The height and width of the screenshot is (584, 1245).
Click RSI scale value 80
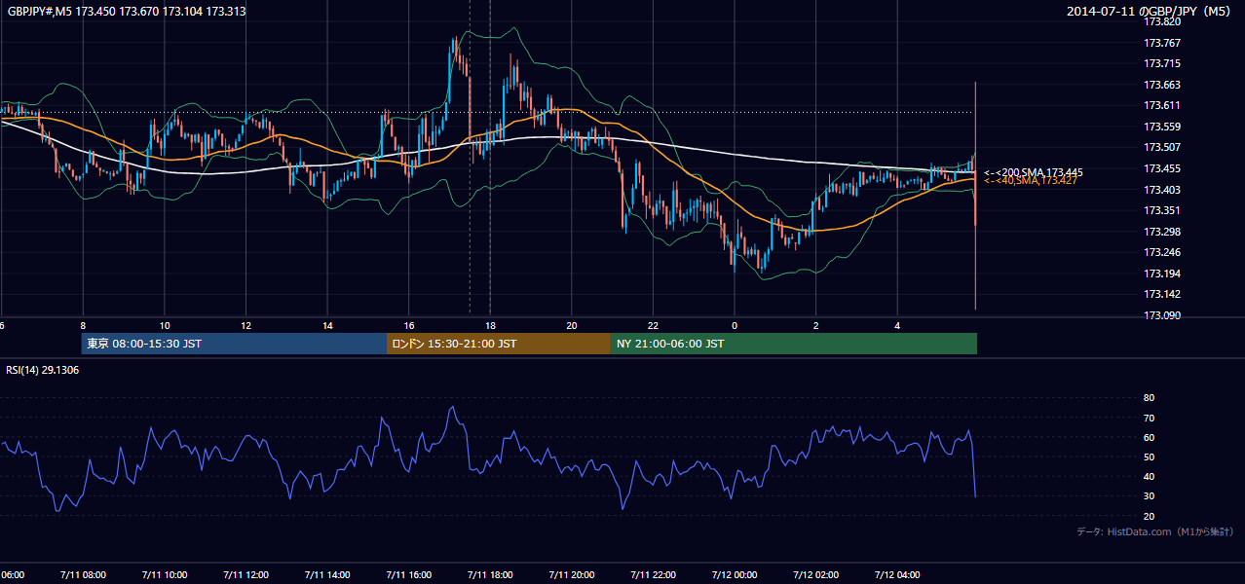coord(1149,398)
